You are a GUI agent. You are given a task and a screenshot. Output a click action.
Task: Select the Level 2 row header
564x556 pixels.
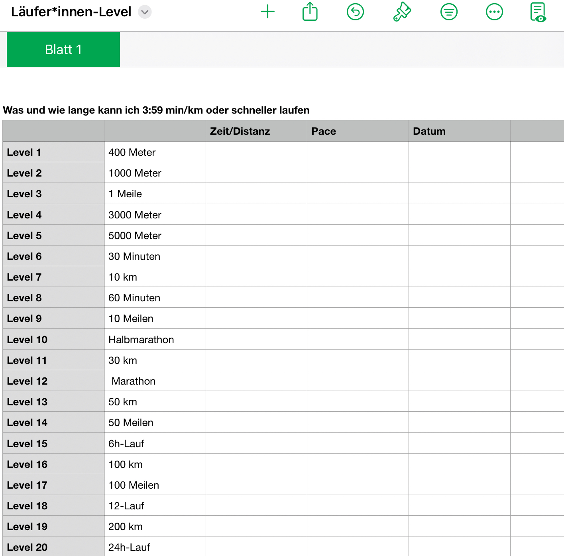[x=53, y=173]
